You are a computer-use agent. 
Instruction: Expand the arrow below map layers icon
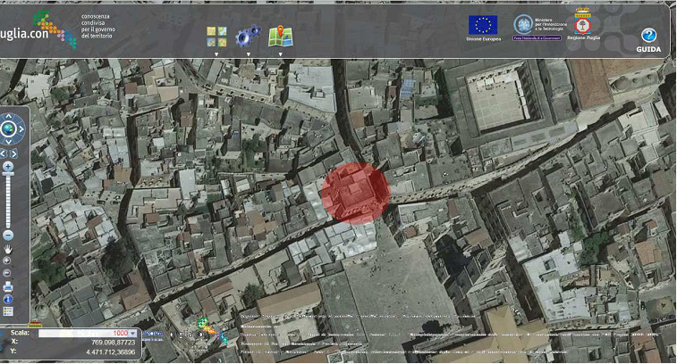(216, 54)
